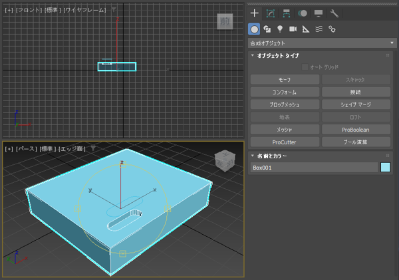Open the Create command panel tab
Image resolution: width=399 pixels, height=280 pixels.
pos(255,13)
